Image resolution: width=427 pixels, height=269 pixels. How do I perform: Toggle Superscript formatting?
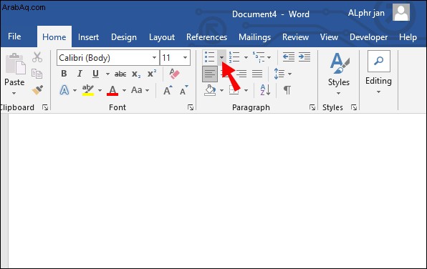[152, 74]
